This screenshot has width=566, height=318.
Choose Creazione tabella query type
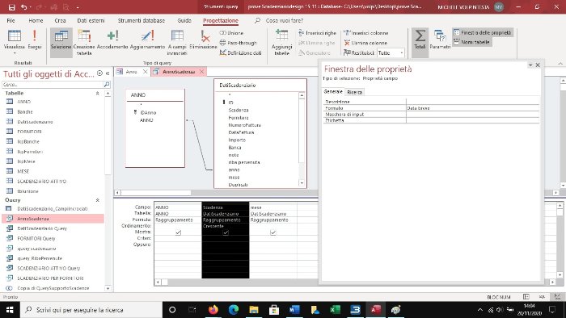tap(84, 43)
